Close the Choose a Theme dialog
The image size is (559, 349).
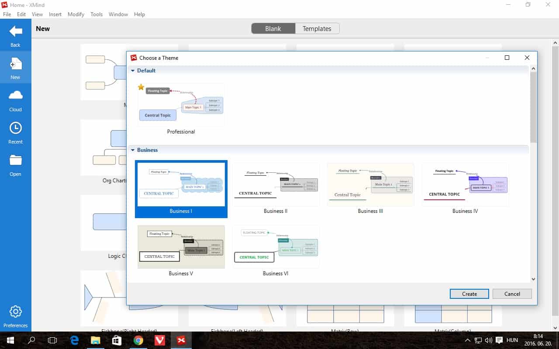(527, 58)
